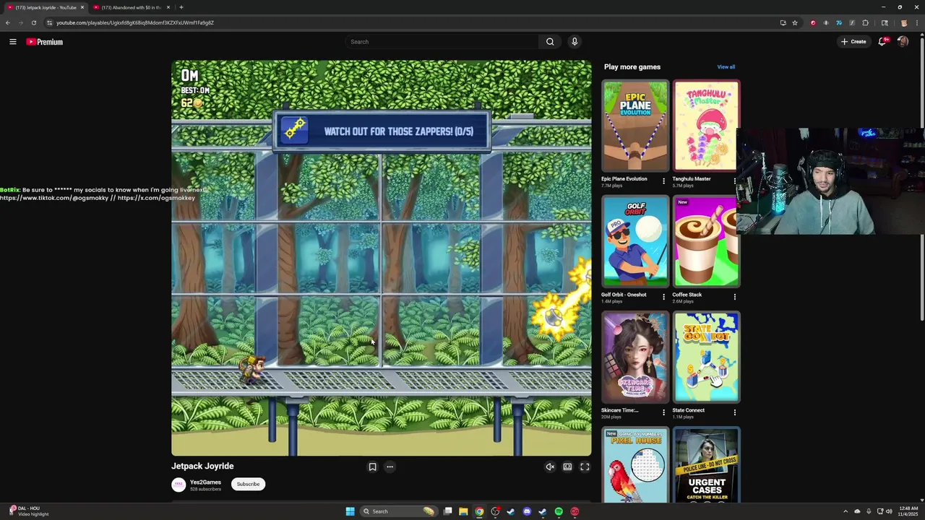Open Discord from the taskbar
This screenshot has height=520, width=925.
(x=527, y=511)
